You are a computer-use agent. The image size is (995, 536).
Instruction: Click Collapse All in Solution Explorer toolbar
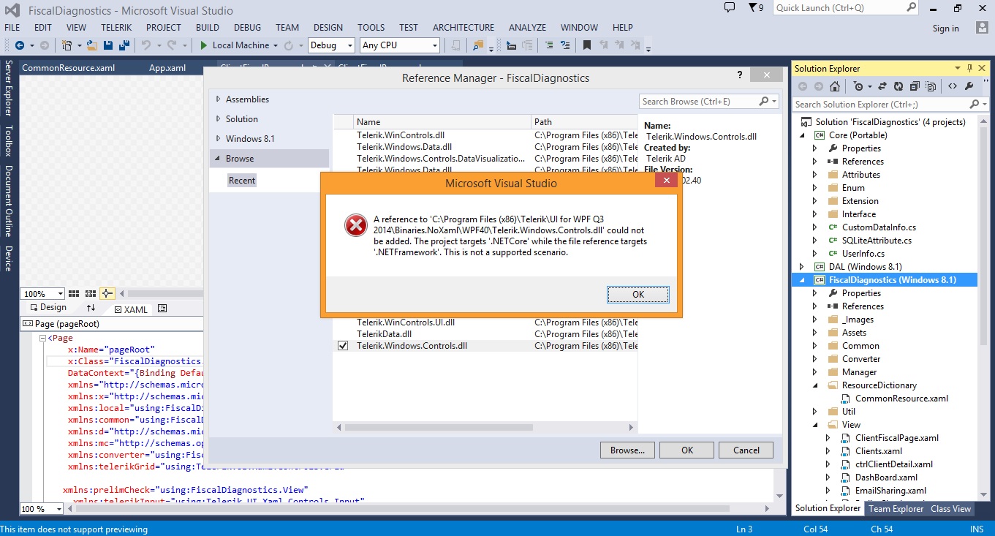(x=915, y=86)
